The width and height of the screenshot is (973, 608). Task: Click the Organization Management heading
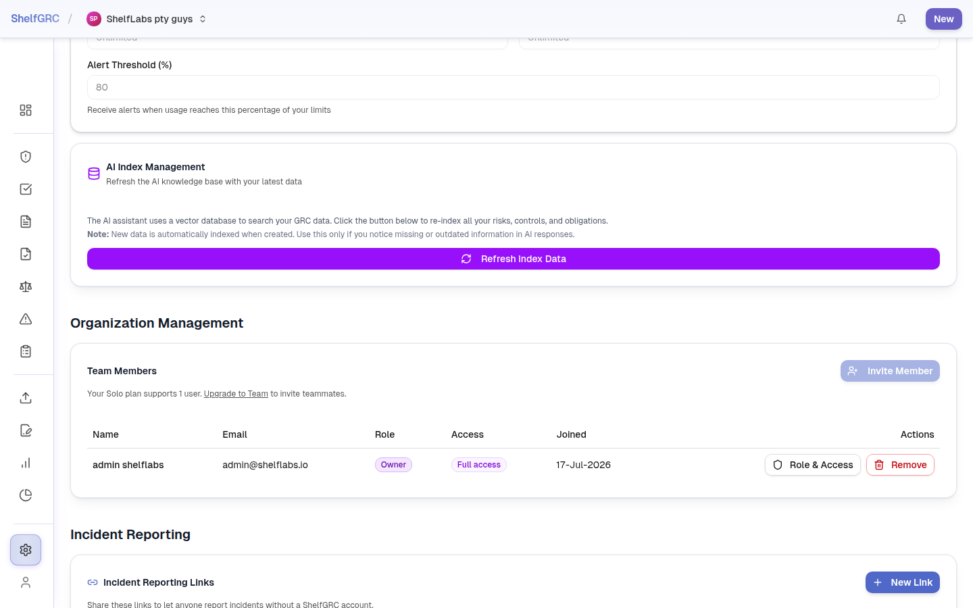tap(157, 323)
